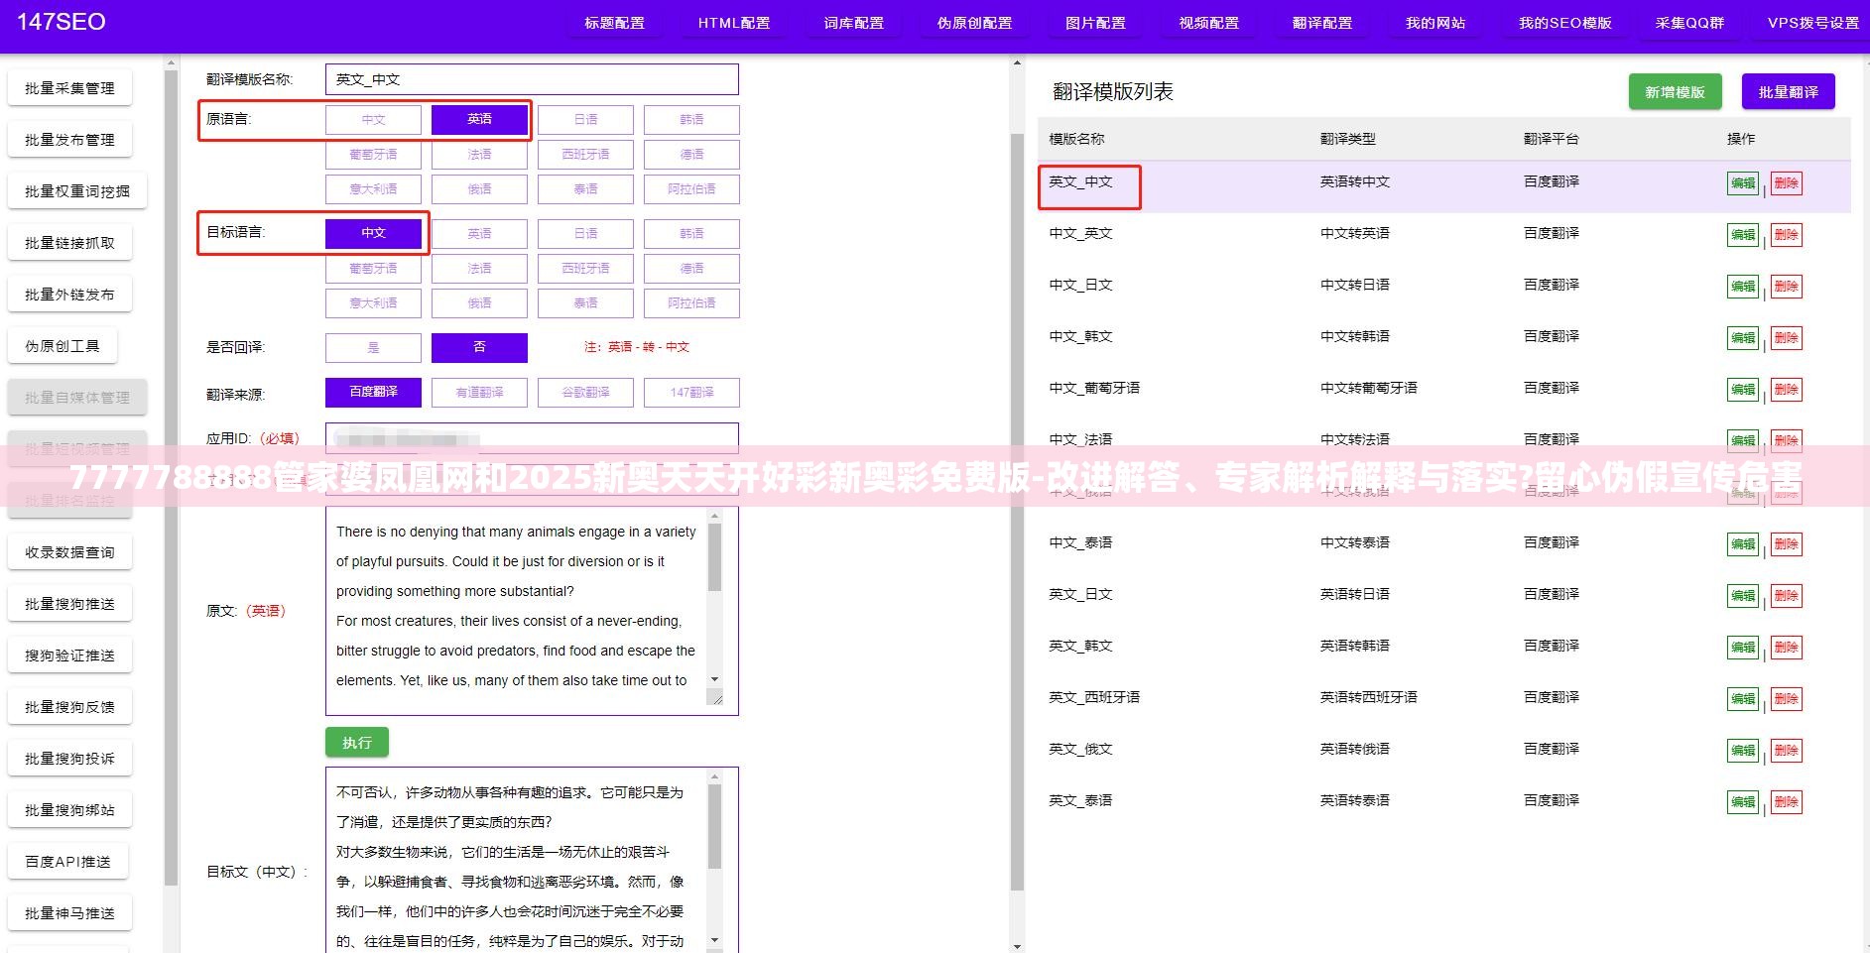This screenshot has height=953, width=1870.
Task: Delete the 中文_葡萄牙语 template row
Action: (x=1787, y=390)
